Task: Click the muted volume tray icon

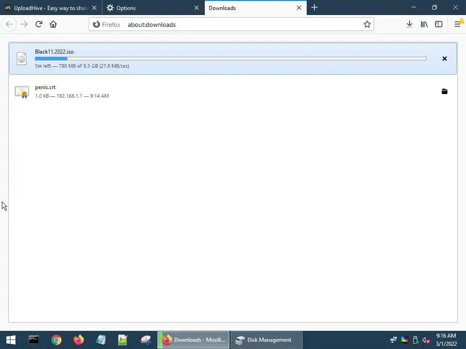Action: [x=426, y=340]
